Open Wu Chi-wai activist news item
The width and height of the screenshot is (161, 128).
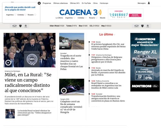109,46
